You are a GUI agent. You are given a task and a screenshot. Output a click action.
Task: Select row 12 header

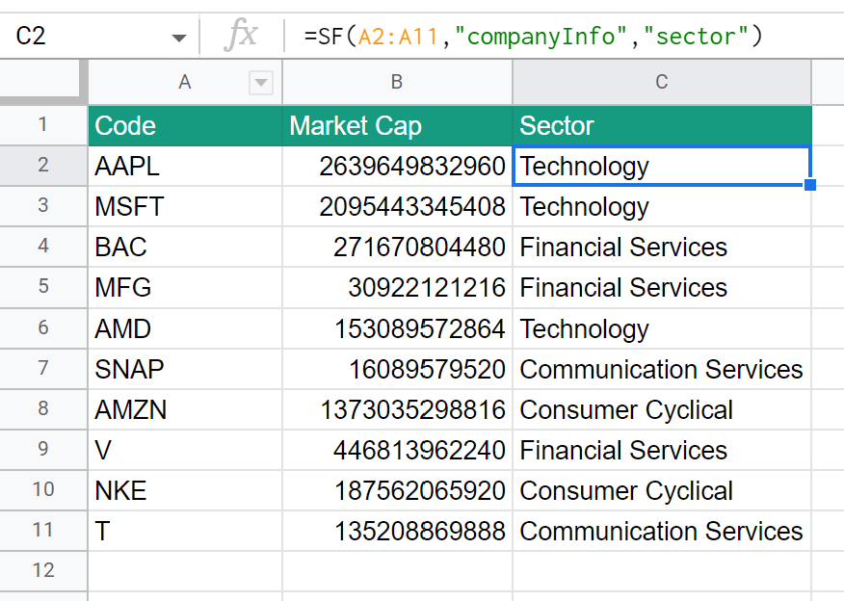pos(43,571)
